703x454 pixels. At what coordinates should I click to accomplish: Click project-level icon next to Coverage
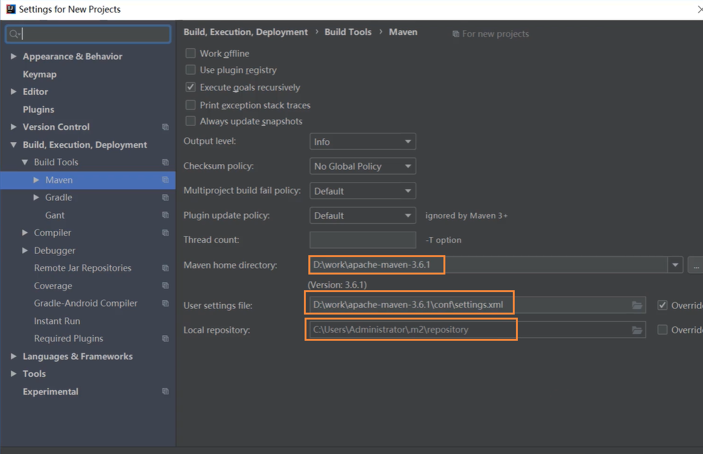pos(166,286)
